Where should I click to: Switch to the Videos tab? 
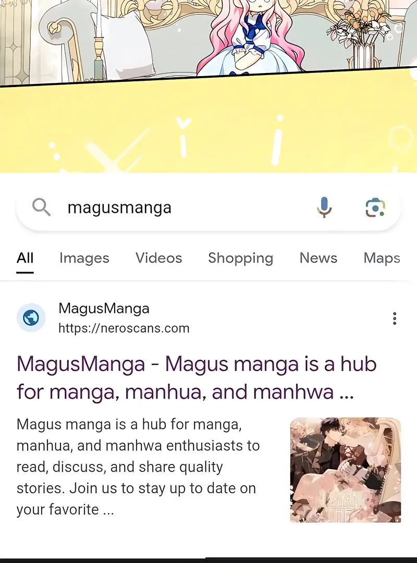point(159,258)
